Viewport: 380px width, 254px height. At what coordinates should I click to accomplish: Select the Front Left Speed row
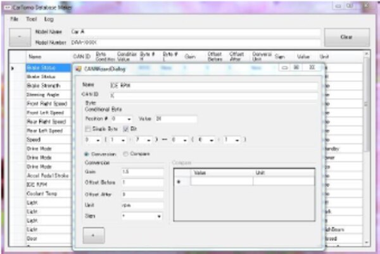[48, 113]
